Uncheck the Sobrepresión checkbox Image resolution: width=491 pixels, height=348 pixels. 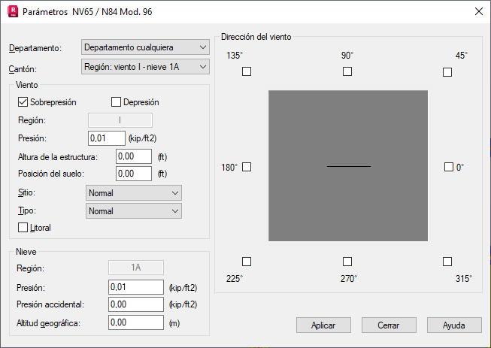pos(23,102)
